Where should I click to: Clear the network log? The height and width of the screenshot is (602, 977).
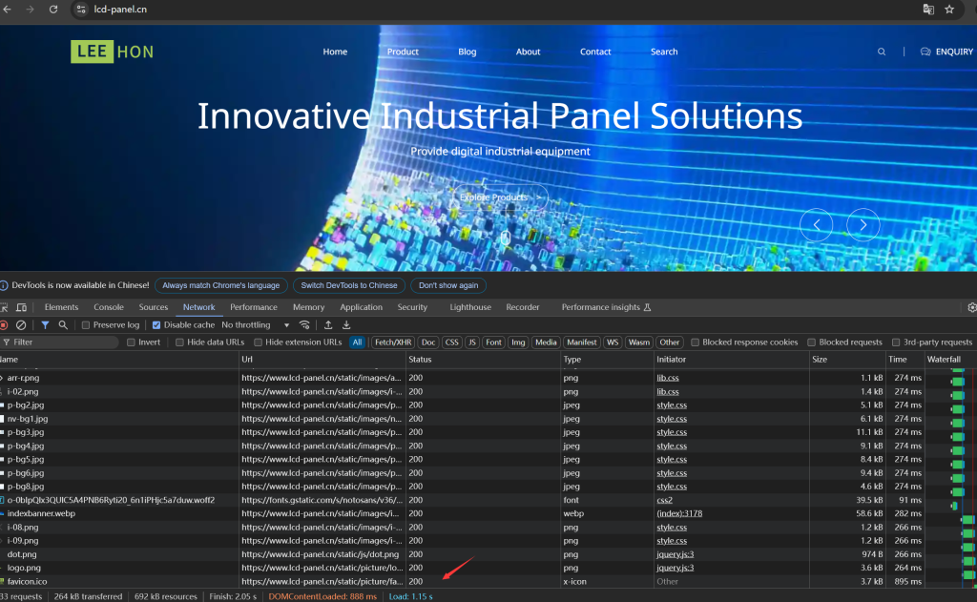[x=21, y=325]
